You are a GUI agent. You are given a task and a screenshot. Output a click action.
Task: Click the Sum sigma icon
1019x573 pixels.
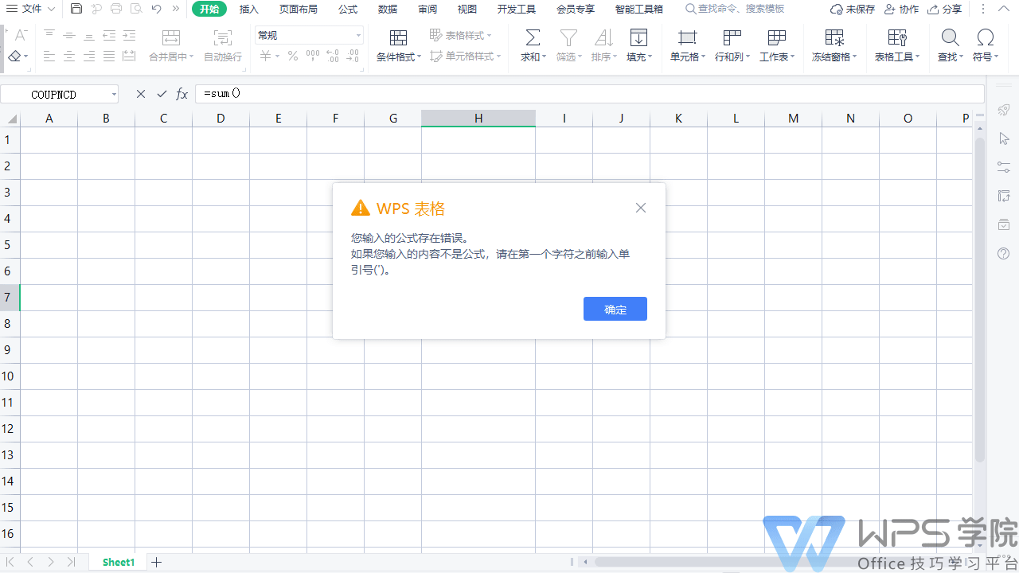[533, 37]
